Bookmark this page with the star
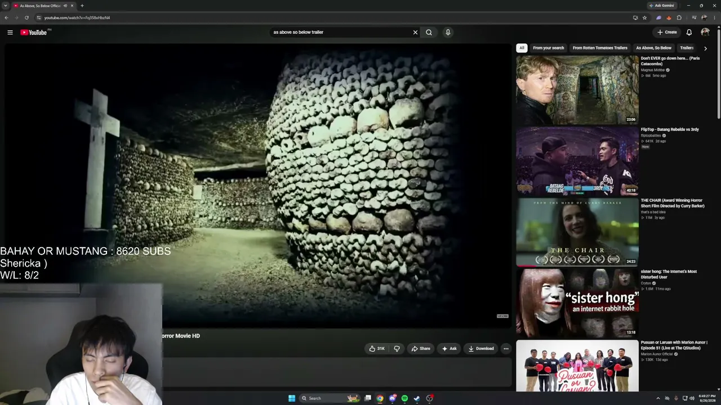Viewport: 721px width, 405px height. tap(644, 17)
